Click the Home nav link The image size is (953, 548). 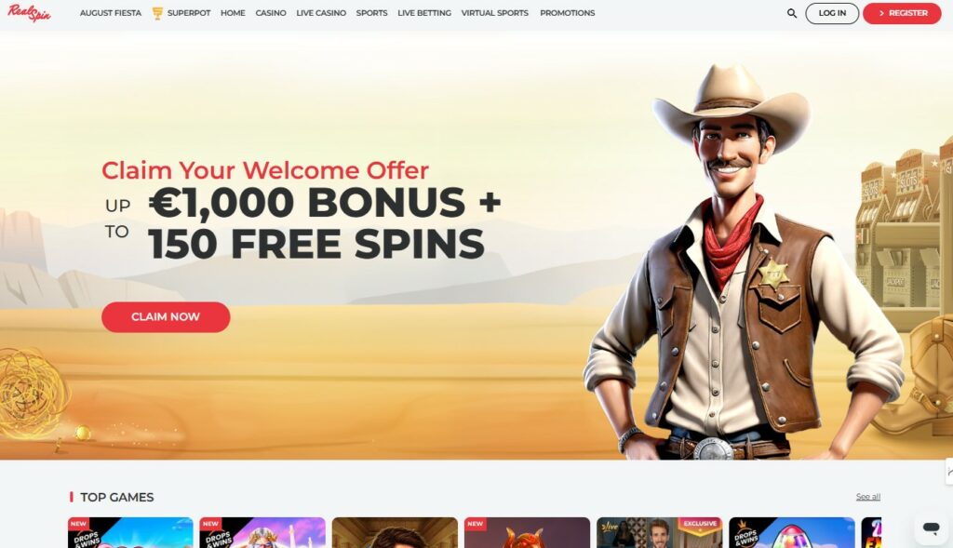tap(233, 13)
